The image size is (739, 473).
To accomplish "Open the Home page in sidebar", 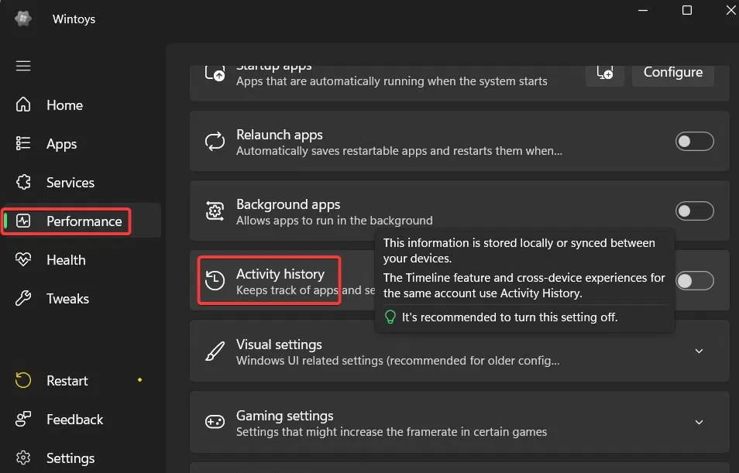I will click(x=64, y=105).
